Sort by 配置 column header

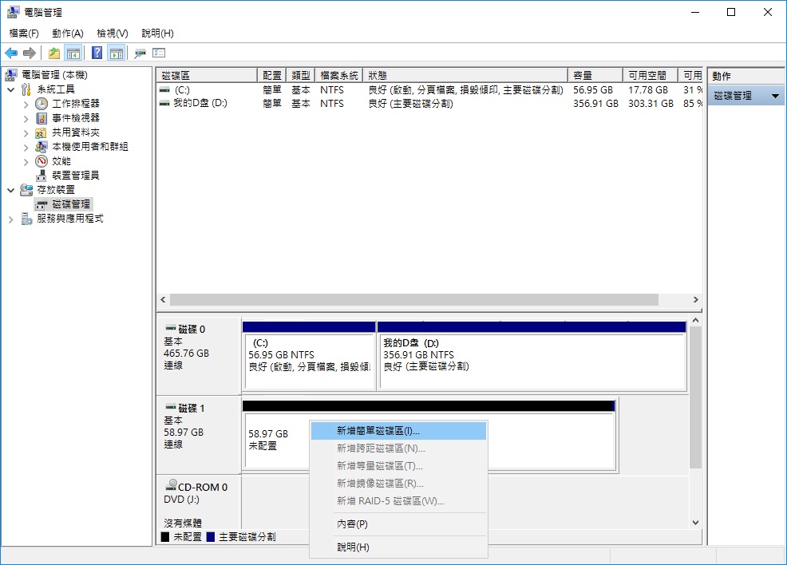272,75
